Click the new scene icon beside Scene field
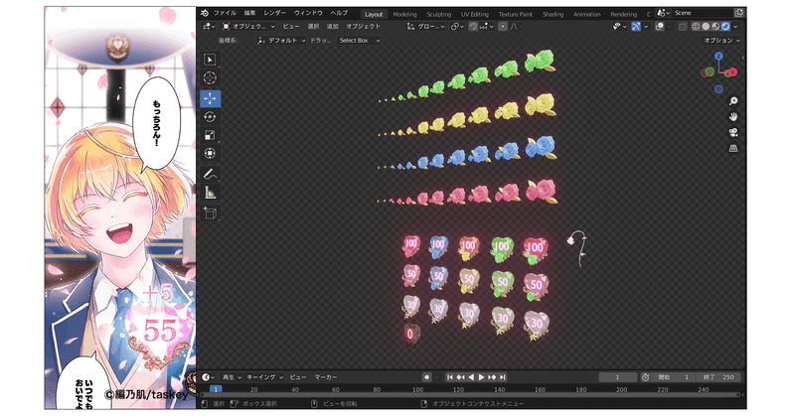The height and width of the screenshot is (416, 795). tap(739, 13)
